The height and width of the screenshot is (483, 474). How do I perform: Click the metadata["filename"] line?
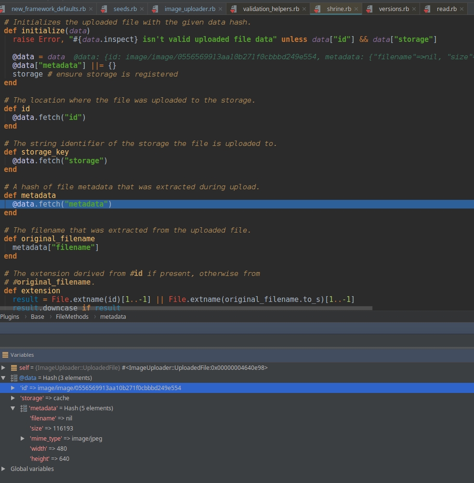pos(55,248)
